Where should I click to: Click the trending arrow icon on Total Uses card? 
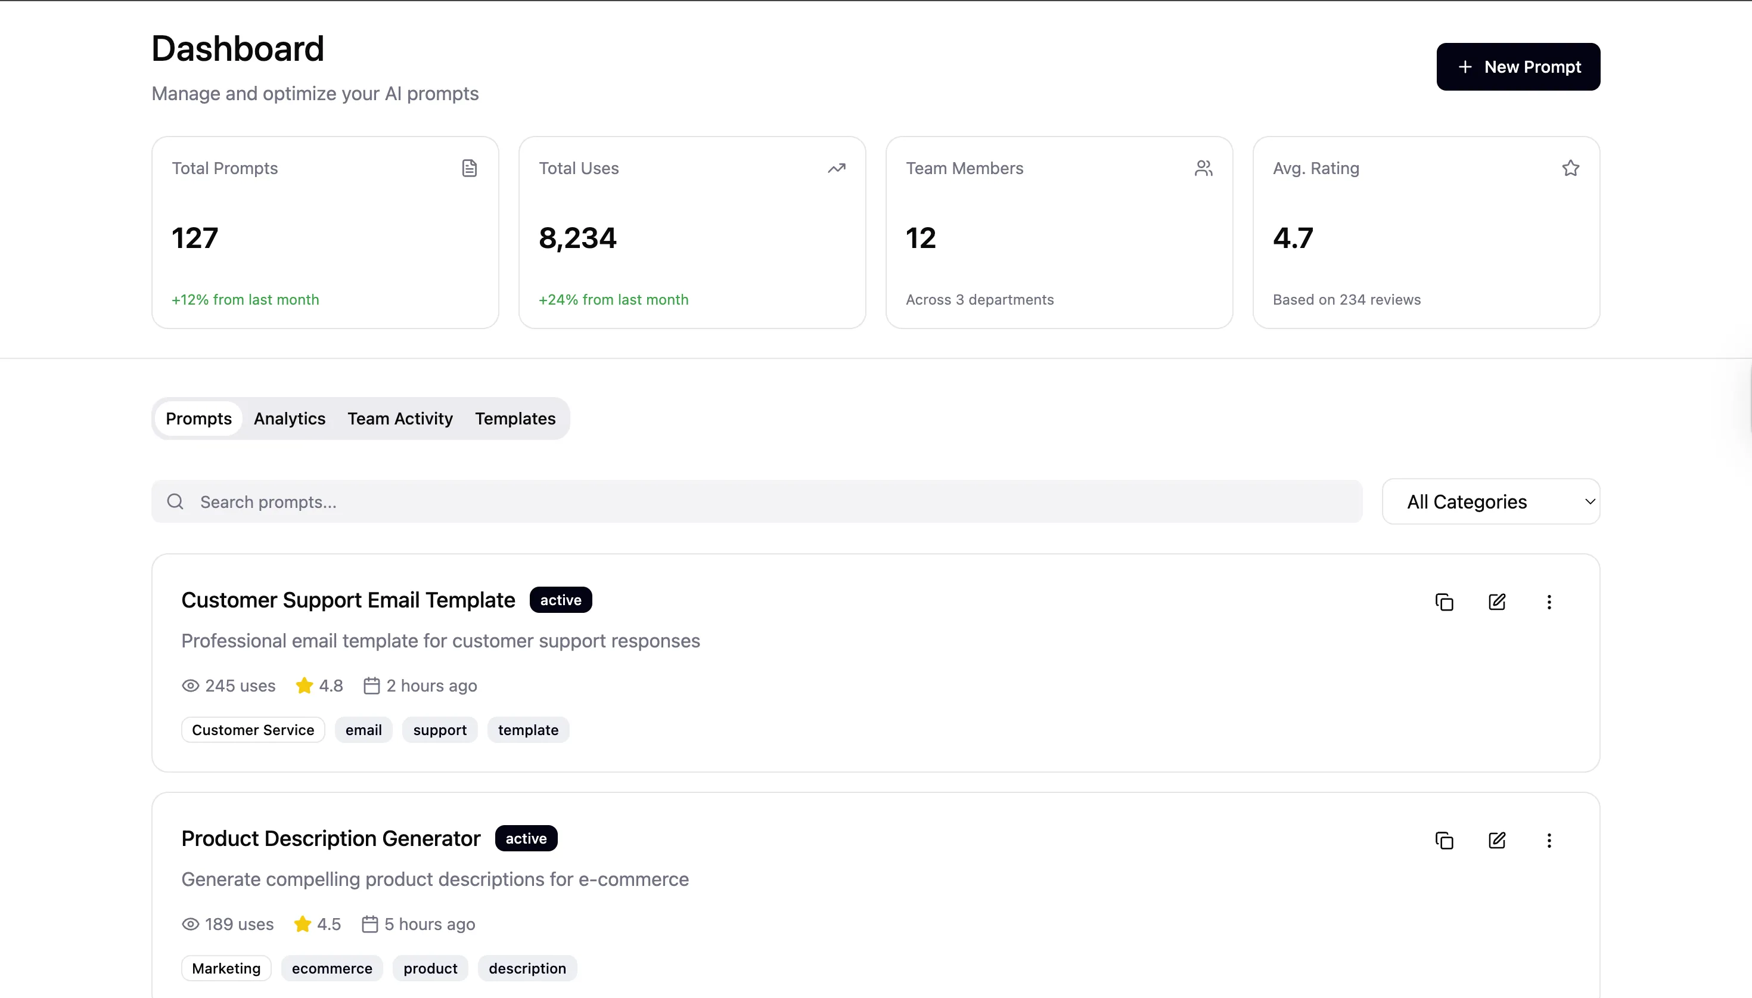(836, 168)
